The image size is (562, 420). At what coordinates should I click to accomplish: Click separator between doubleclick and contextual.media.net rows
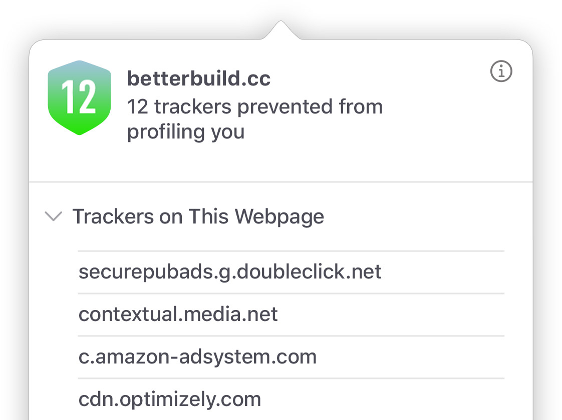point(291,293)
